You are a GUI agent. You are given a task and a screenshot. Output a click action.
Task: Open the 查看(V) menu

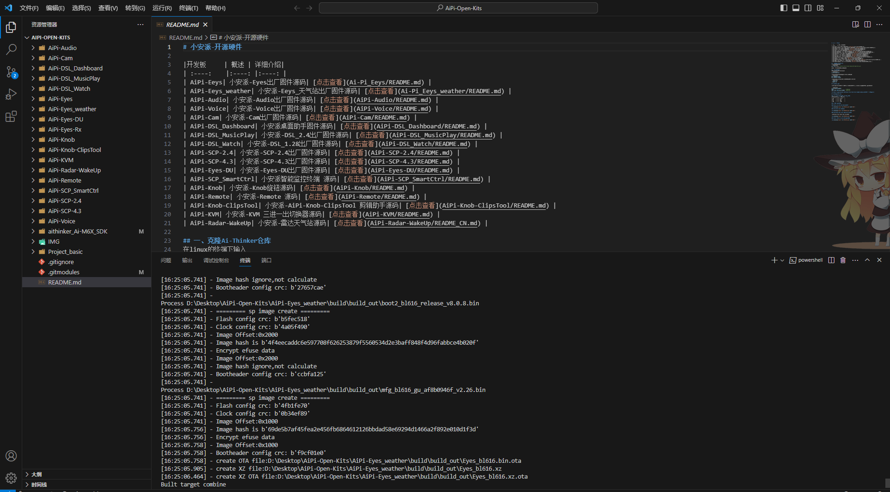pyautogui.click(x=108, y=8)
